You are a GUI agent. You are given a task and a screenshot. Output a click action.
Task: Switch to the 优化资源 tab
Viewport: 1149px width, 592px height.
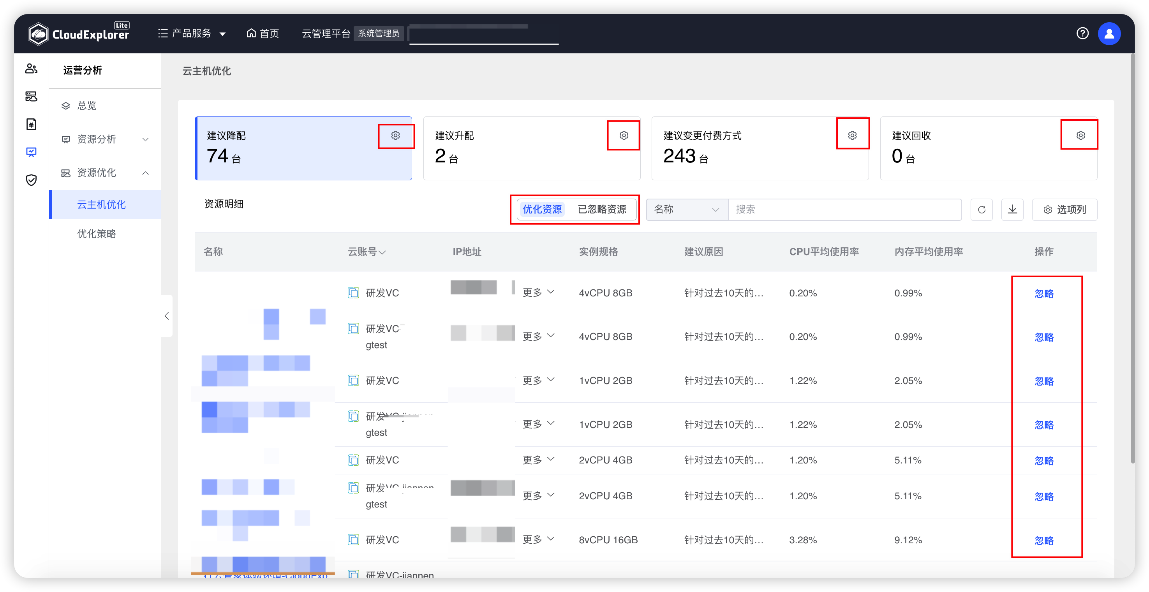point(542,210)
